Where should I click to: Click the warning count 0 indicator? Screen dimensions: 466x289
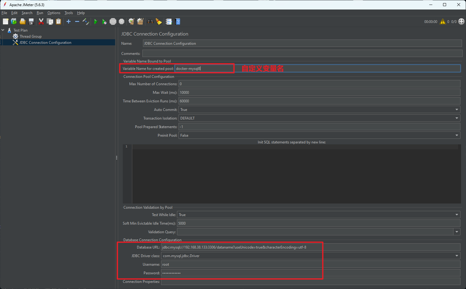pyautogui.click(x=448, y=22)
